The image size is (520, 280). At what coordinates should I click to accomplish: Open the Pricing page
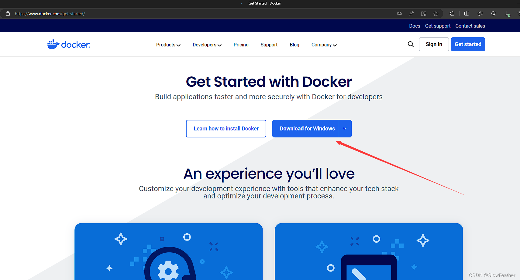[241, 45]
